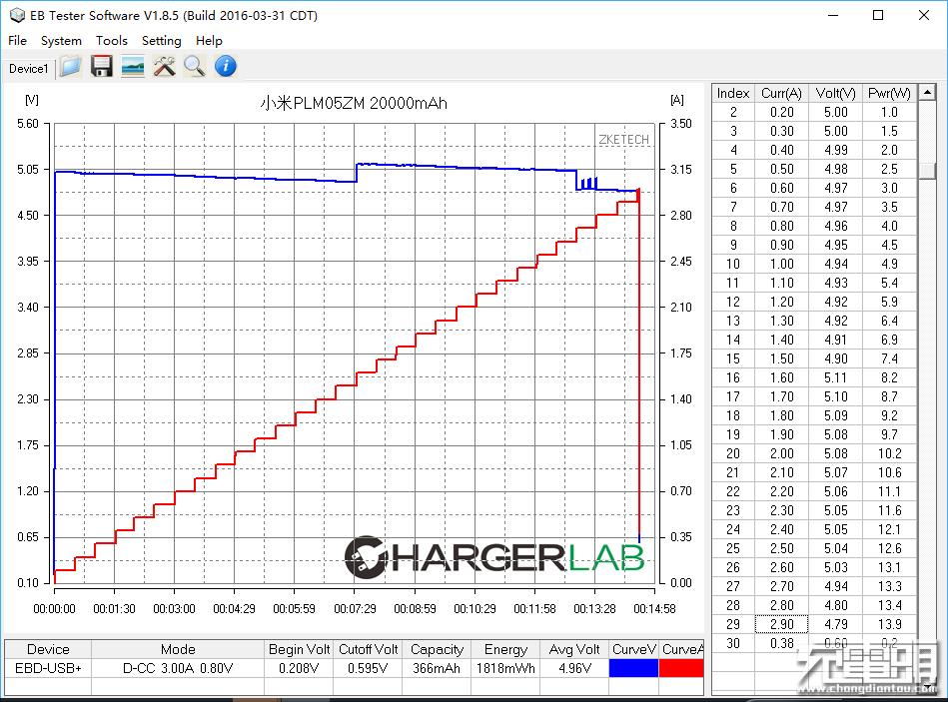Click the Mode column header
This screenshot has height=702, width=948.
click(178, 649)
